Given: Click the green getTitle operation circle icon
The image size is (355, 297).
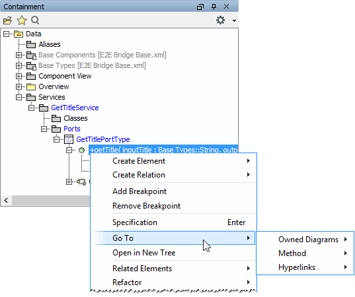Looking at the screenshot, I should (x=81, y=150).
